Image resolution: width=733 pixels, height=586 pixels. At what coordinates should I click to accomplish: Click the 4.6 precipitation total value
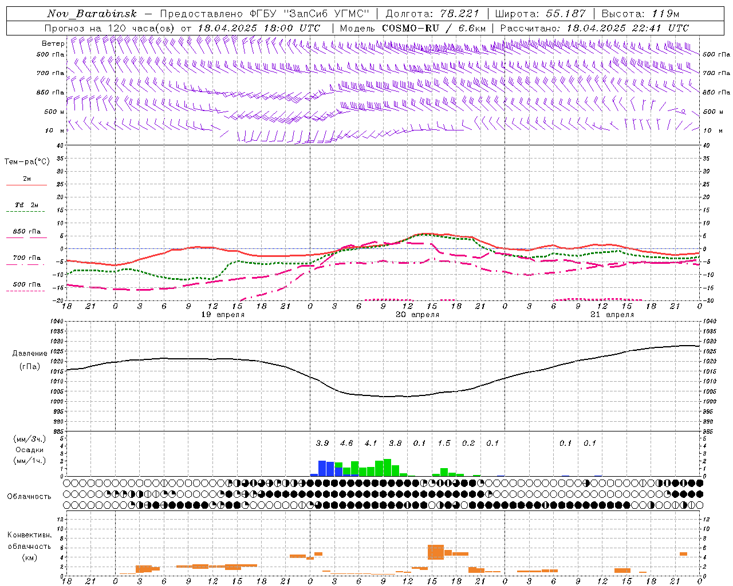coord(346,443)
